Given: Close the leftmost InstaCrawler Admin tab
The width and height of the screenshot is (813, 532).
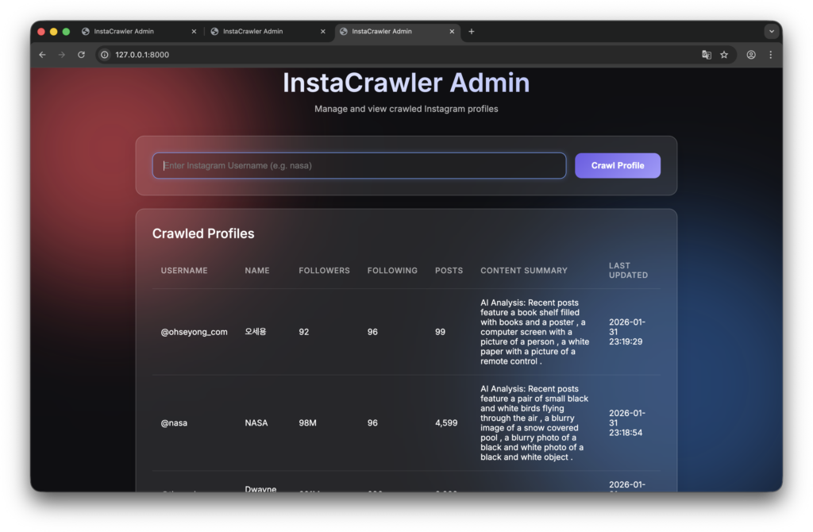Looking at the screenshot, I should coord(194,32).
